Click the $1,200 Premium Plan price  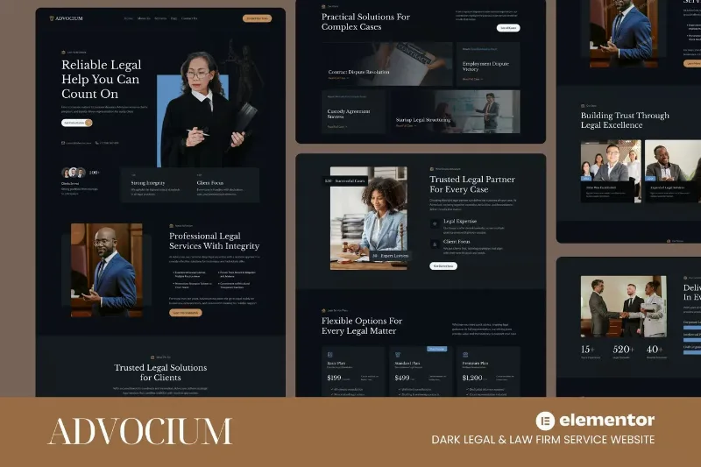(472, 378)
